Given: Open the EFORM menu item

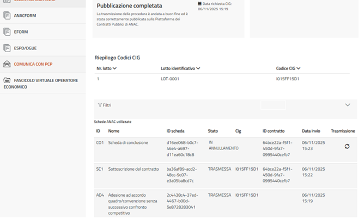Looking at the screenshot, I should [x=21, y=32].
